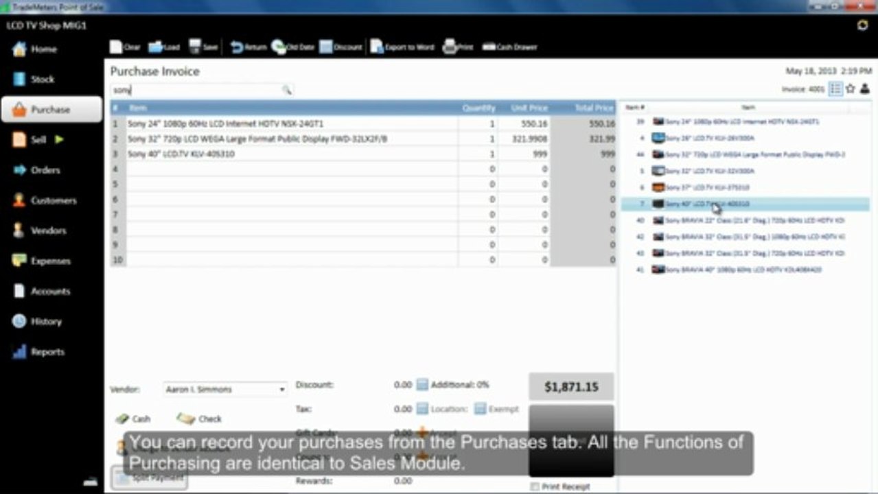Select catalog item 42 Sony BRAVIA 32" 1080p
The height and width of the screenshot is (494, 878).
tap(745, 237)
